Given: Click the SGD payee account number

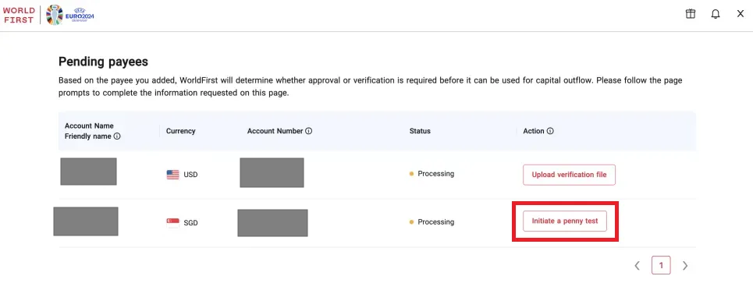Looking at the screenshot, I should 272,223.
